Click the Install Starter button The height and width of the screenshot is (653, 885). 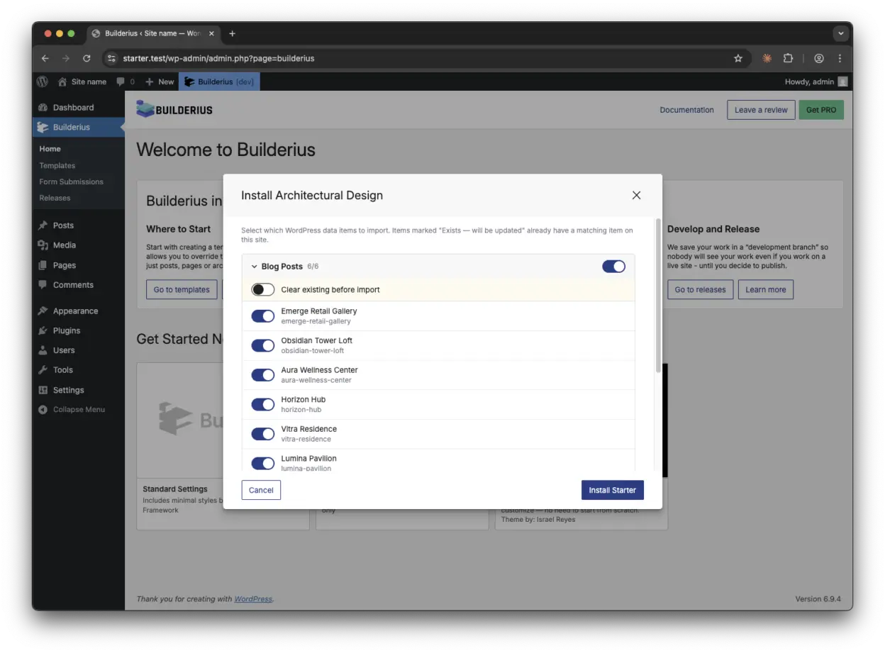[612, 490]
